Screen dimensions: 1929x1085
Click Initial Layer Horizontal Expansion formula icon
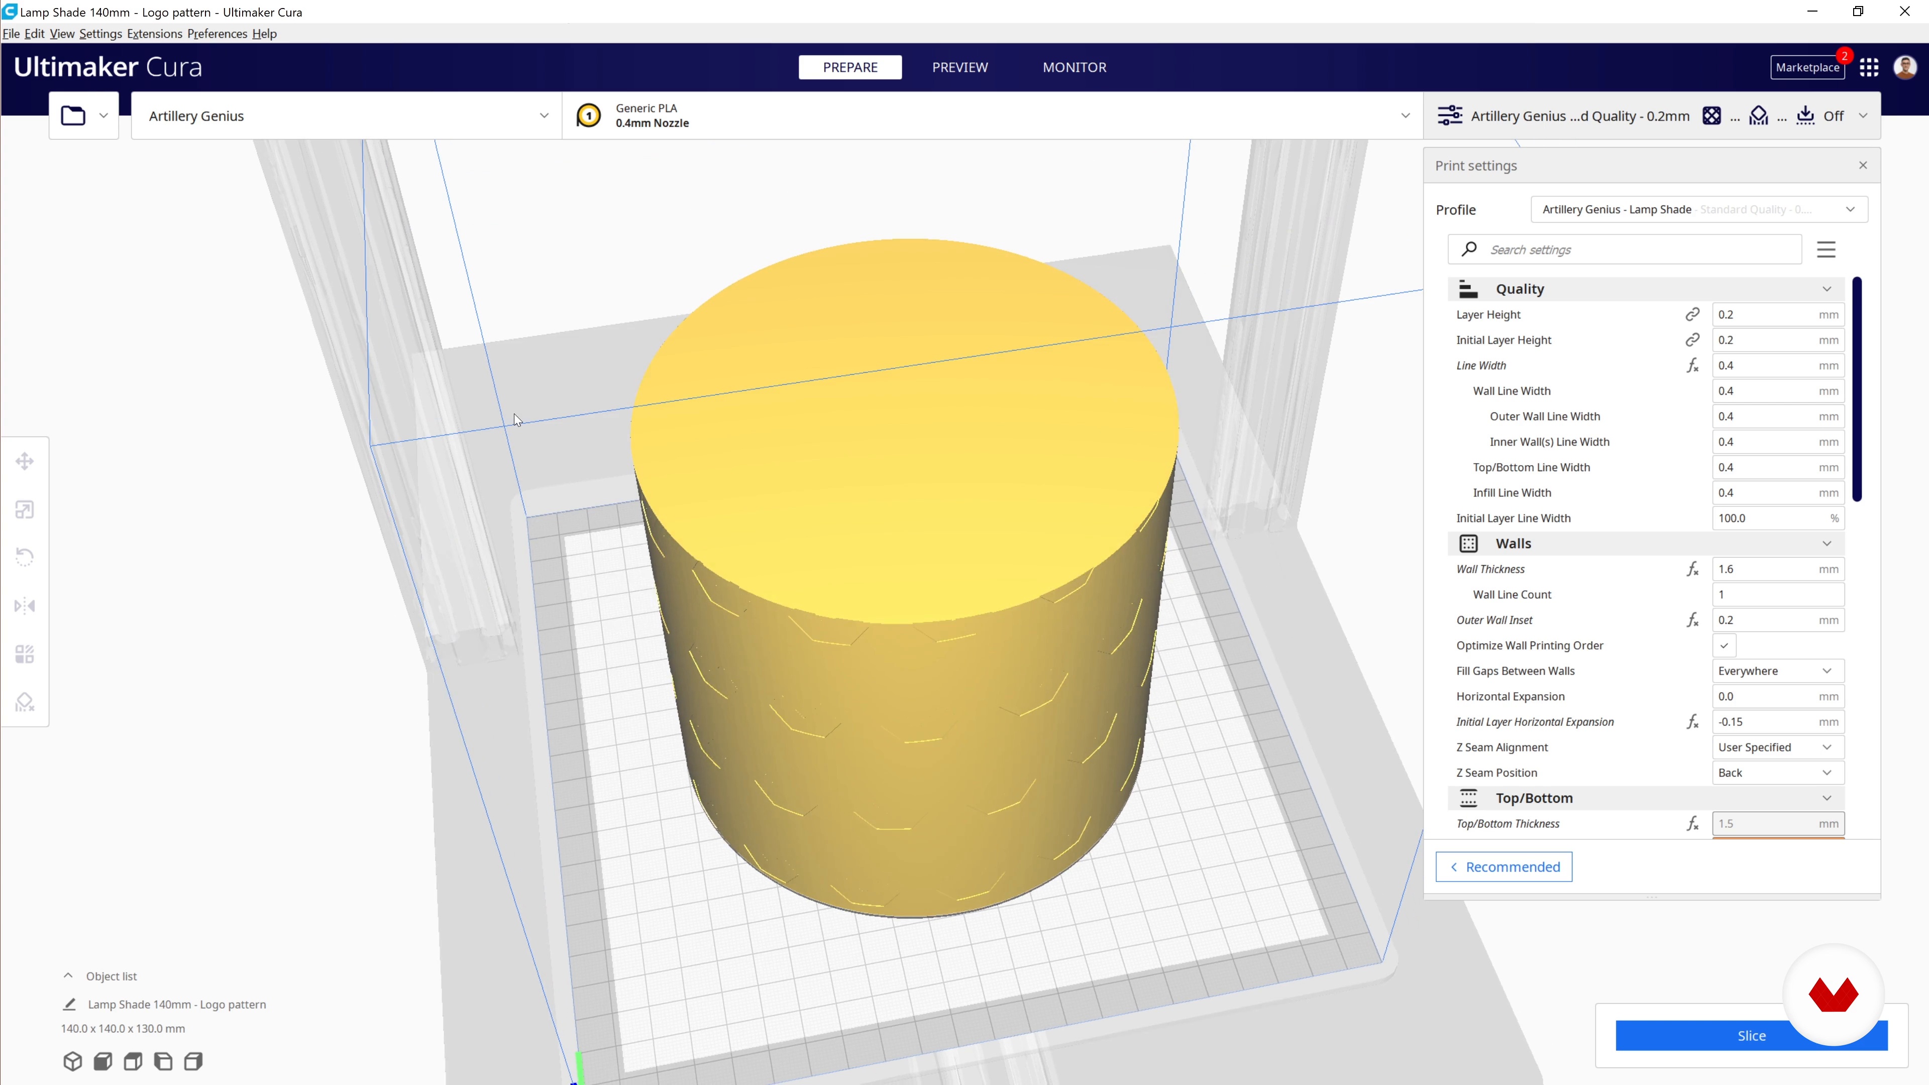coord(1692,722)
